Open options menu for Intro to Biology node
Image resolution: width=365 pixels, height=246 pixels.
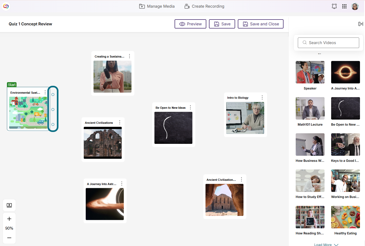[x=262, y=97]
